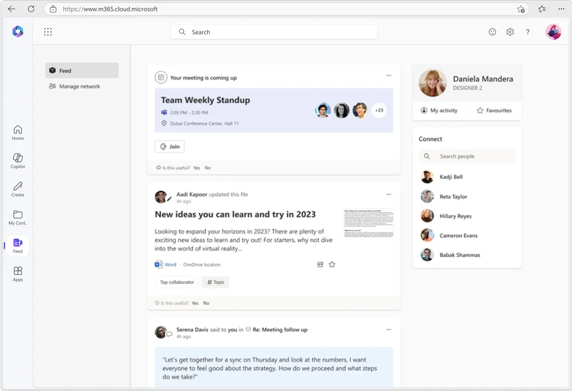Select the Home icon in the sidebar
Image resolution: width=572 pixels, height=391 pixels.
[x=17, y=132]
